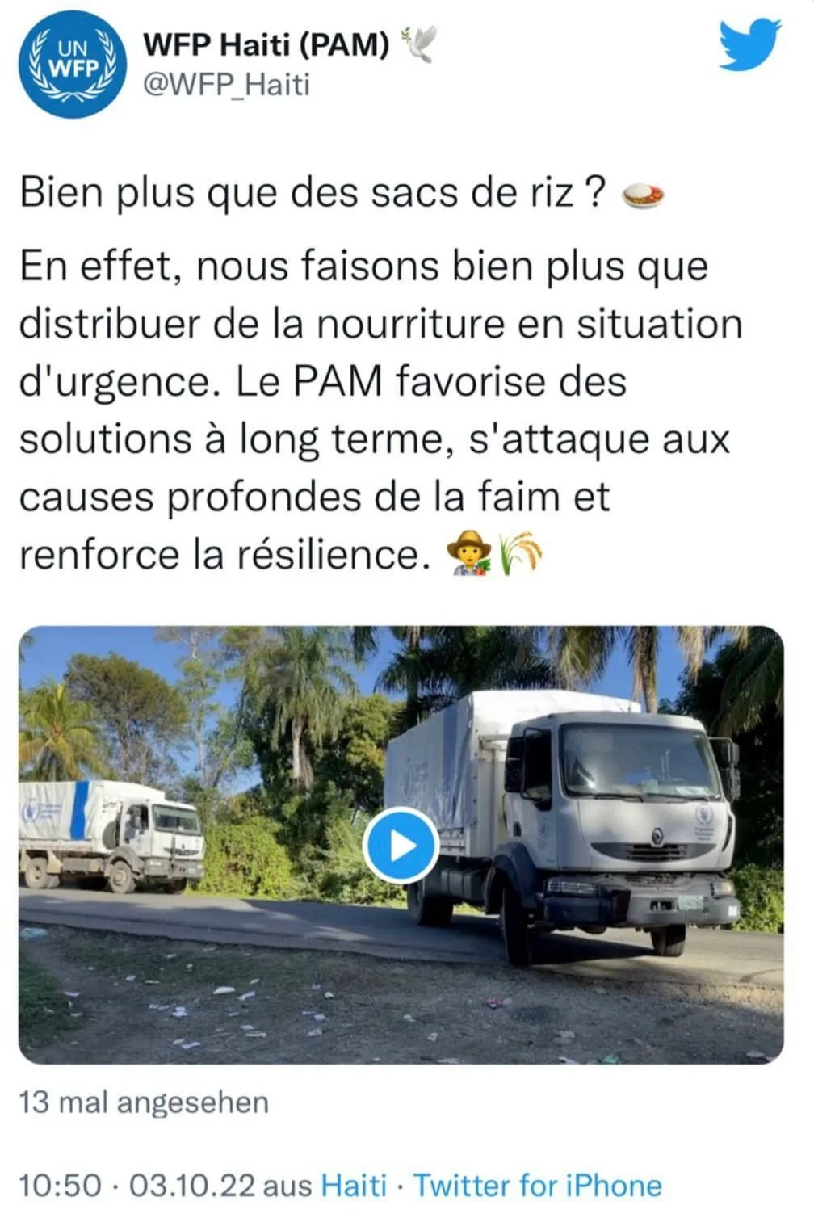Play the truck video
This screenshot has height=1222, width=814.
click(401, 846)
